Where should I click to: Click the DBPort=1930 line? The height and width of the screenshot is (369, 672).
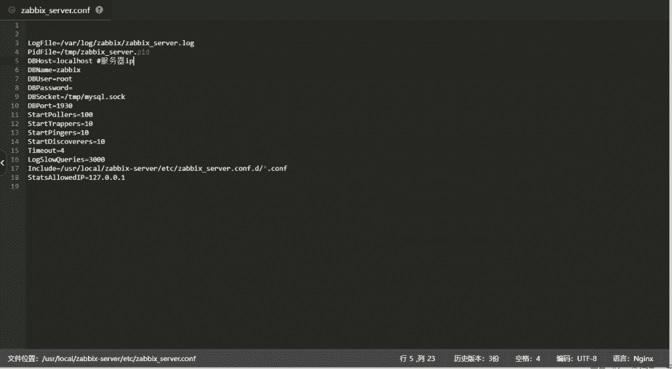(x=50, y=106)
